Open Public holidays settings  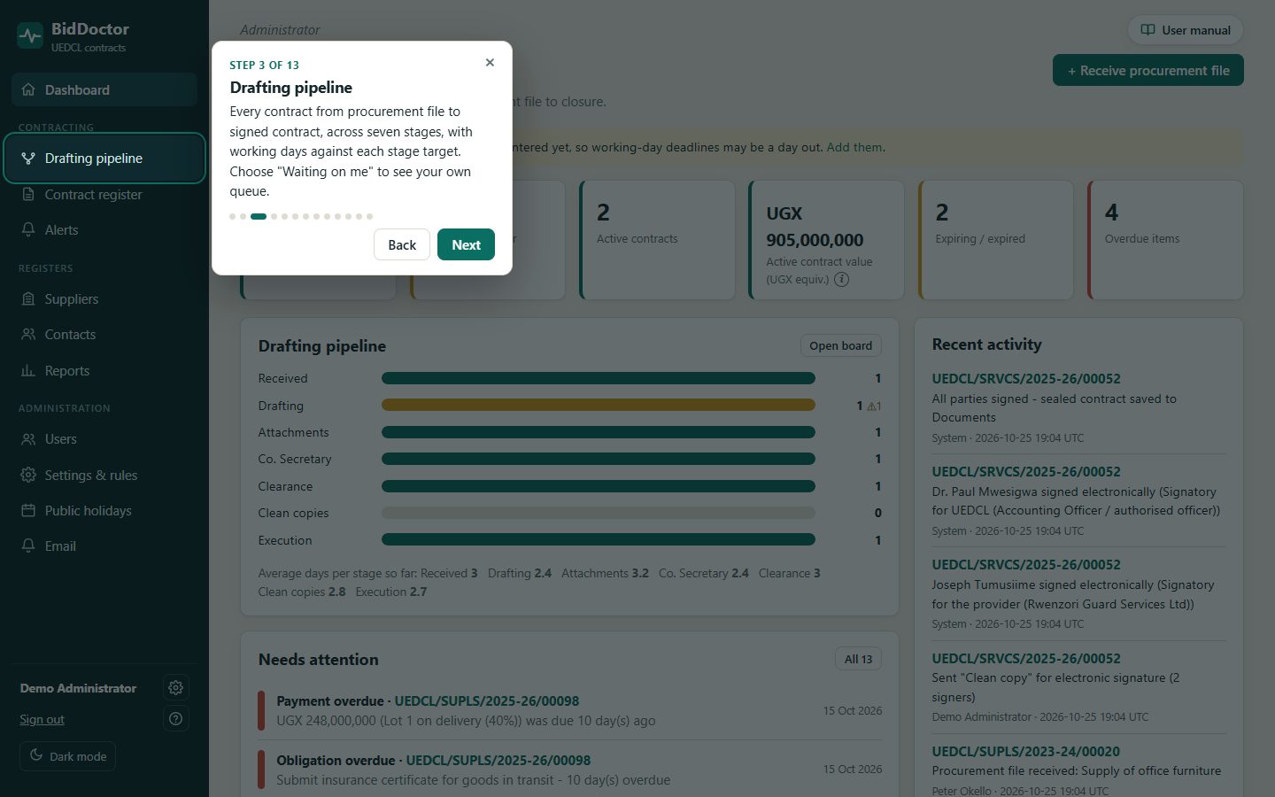point(104,510)
